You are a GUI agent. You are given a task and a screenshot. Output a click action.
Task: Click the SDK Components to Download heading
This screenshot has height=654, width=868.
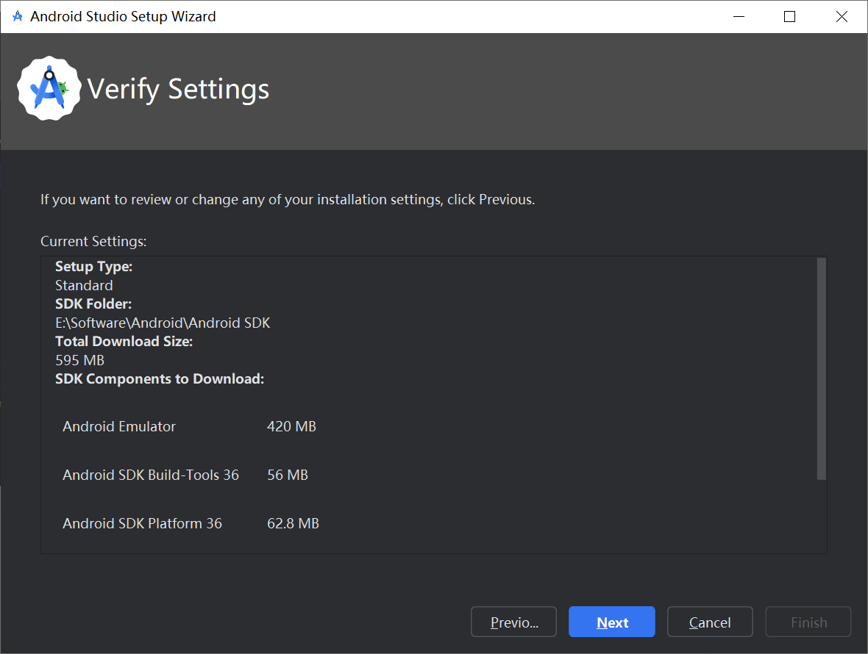160,379
